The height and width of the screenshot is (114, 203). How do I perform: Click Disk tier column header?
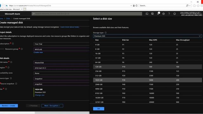(126, 40)
